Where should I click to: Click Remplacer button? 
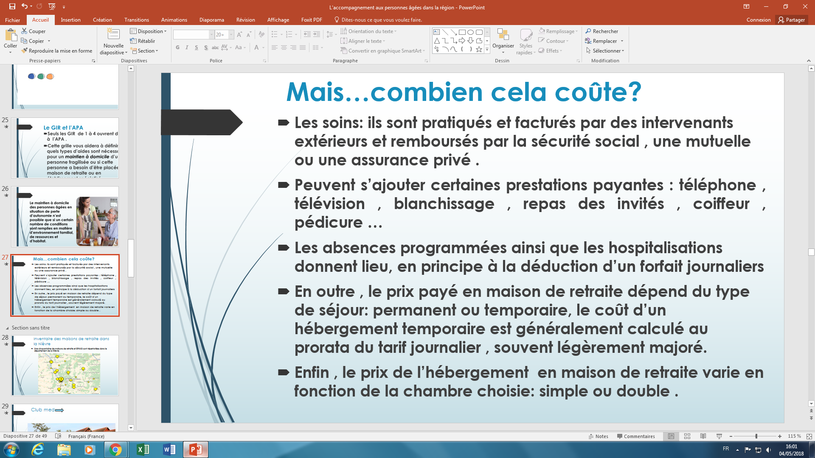tap(601, 41)
